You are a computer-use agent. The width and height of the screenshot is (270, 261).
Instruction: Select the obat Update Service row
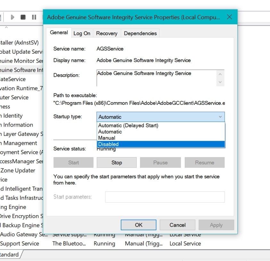21,52
